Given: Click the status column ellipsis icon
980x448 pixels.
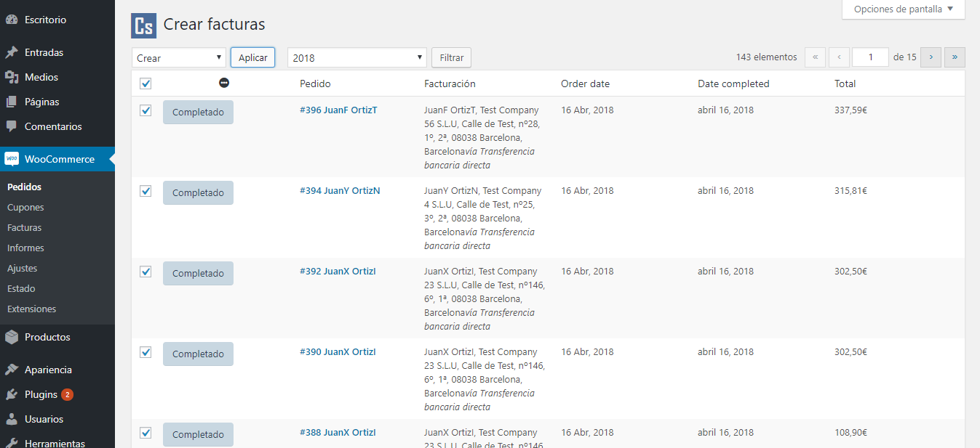Looking at the screenshot, I should (x=224, y=83).
